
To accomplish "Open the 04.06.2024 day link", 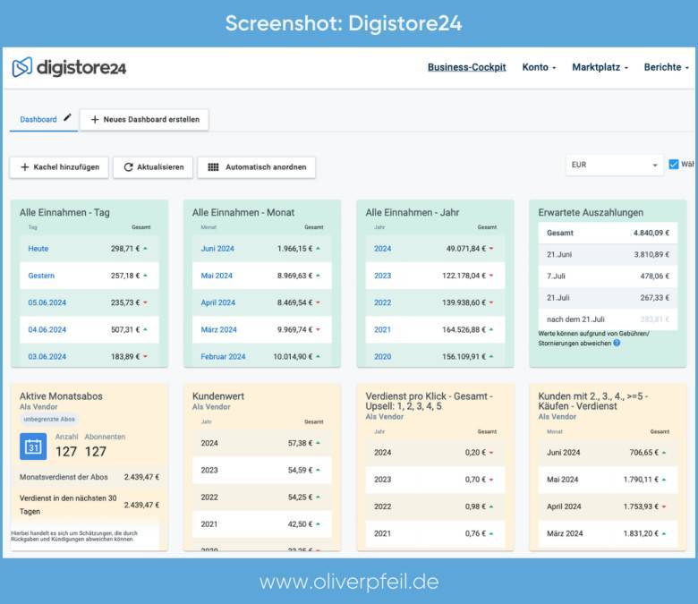I will (47, 330).
